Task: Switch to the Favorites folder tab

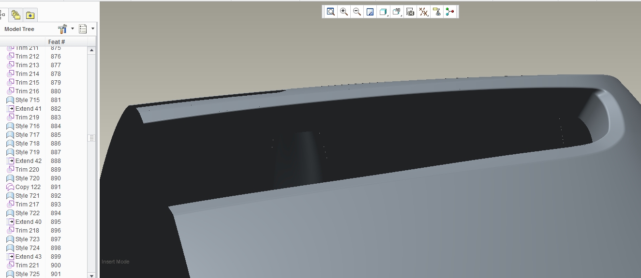Action: (x=30, y=15)
